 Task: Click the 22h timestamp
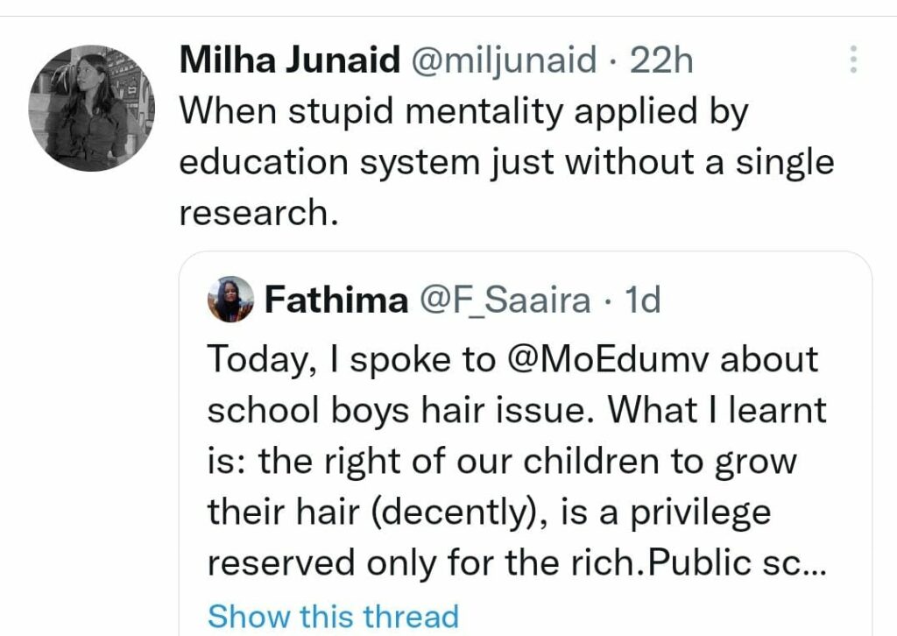tap(661, 60)
